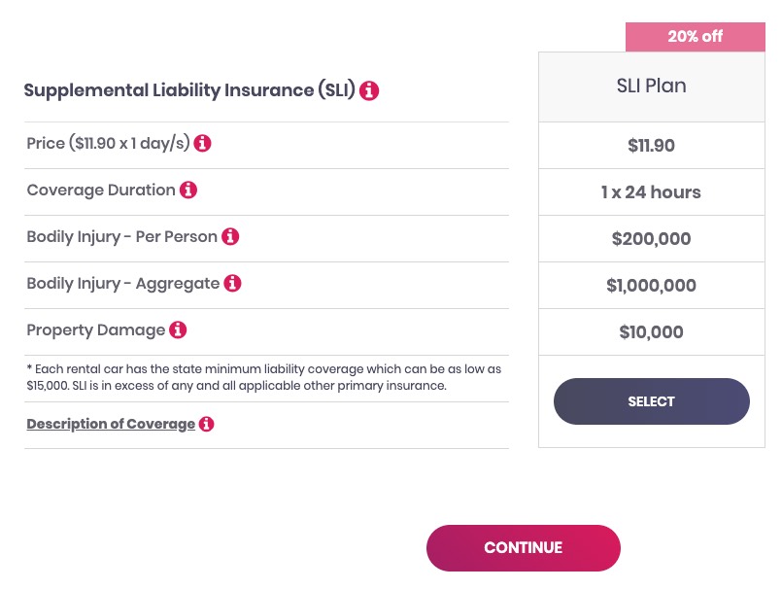This screenshot has width=782, height=589.
Task: Click the 20% off discount badge
Action: pos(695,37)
